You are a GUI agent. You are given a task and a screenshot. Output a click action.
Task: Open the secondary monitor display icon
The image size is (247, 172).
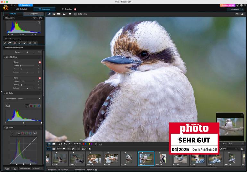(x=64, y=14)
